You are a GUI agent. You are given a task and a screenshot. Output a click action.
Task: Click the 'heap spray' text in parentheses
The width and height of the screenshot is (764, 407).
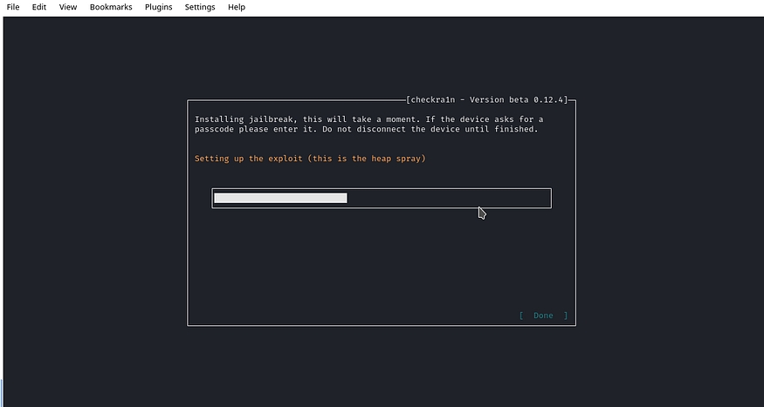394,159
